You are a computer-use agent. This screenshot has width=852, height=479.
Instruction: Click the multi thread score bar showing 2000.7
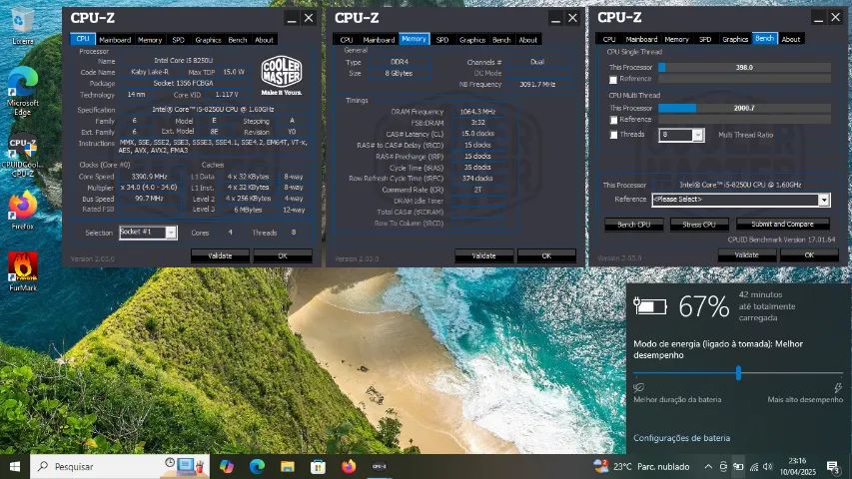point(744,108)
